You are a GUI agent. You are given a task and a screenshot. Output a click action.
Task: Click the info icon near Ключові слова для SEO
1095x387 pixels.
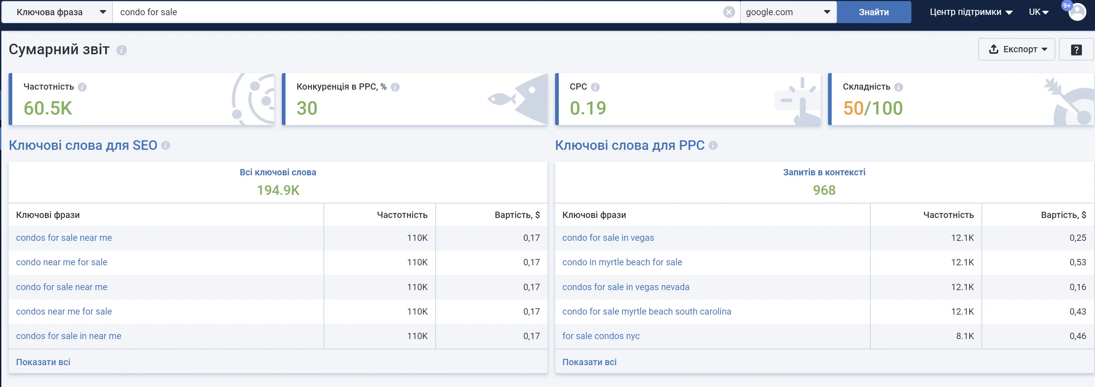[166, 146]
